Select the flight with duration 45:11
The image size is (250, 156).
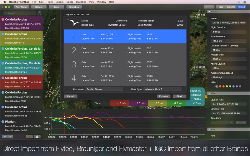pyautogui.click(x=21, y=38)
